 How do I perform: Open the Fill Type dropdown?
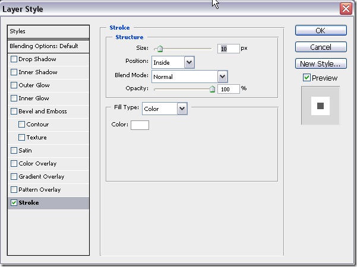click(x=165, y=109)
